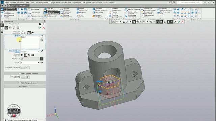Open the Диагностика menu
The image size is (216, 121).
[66, 2]
